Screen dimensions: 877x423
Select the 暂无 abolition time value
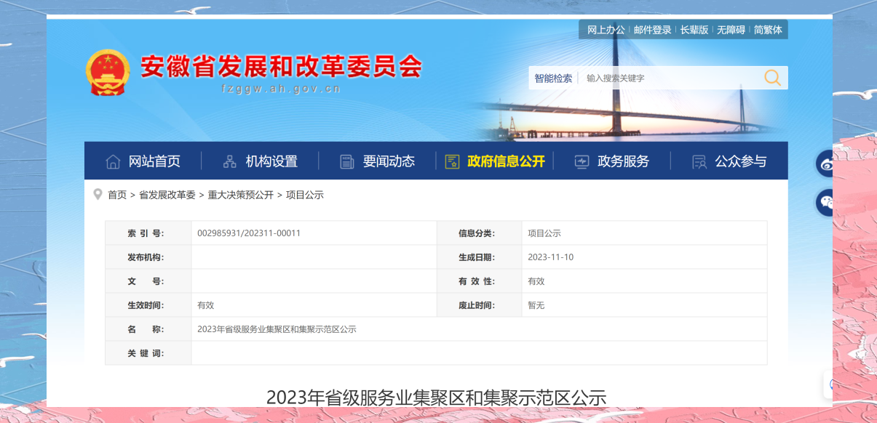[536, 305]
